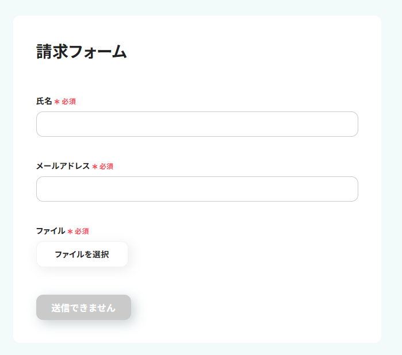Click the red asterisk beside ファイル label
Image resolution: width=402 pixels, height=355 pixels.
(x=70, y=231)
